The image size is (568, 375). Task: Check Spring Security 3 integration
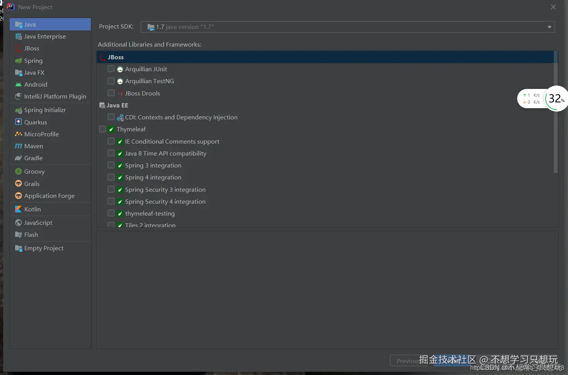(x=111, y=189)
